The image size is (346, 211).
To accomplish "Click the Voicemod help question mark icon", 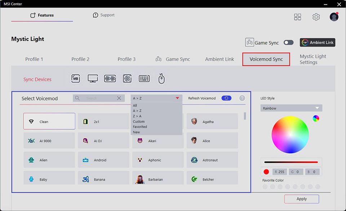I will point(242,98).
